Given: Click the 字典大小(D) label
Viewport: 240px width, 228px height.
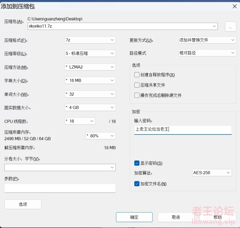Looking at the screenshot, I should tap(16, 81).
